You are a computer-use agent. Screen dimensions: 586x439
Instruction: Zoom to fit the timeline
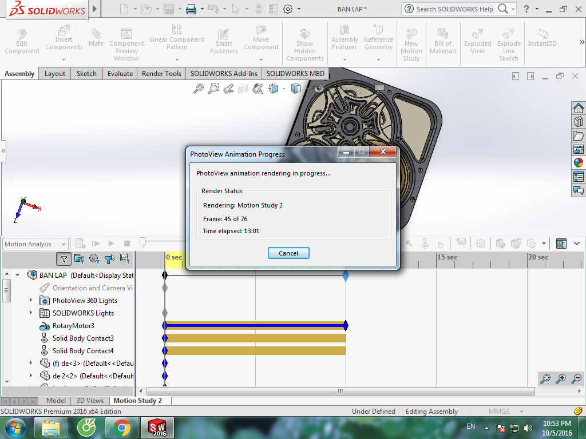point(545,379)
